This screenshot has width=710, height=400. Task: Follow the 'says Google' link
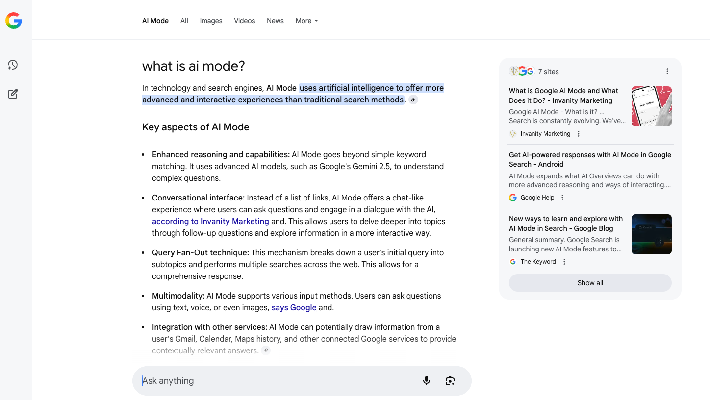pos(294,307)
